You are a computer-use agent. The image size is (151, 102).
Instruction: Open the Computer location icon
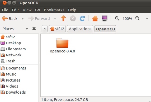pyautogui.click(x=105, y=18)
